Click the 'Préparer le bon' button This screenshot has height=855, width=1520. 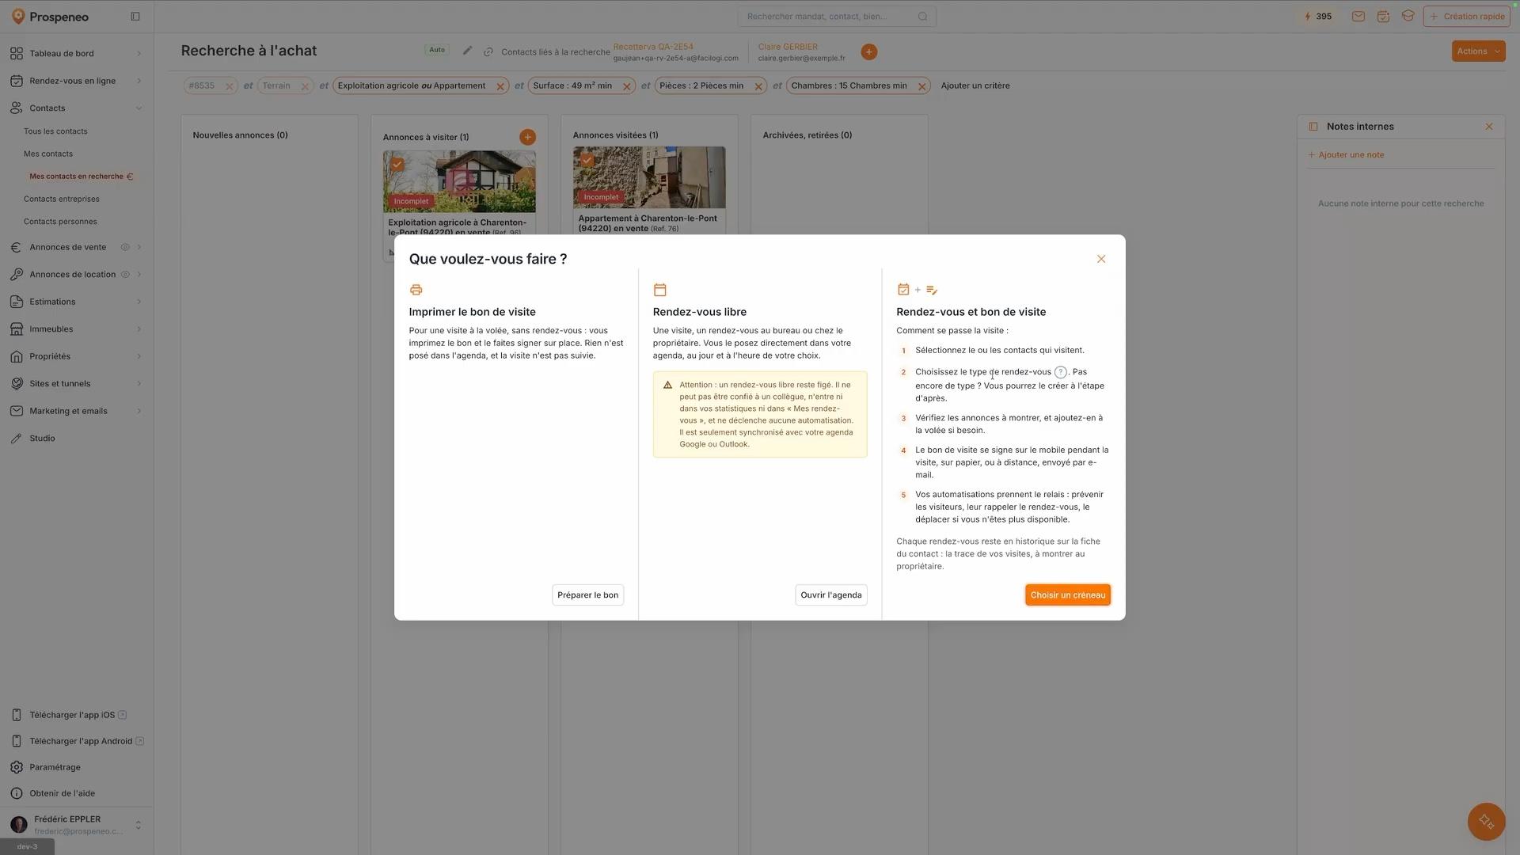pyautogui.click(x=587, y=595)
